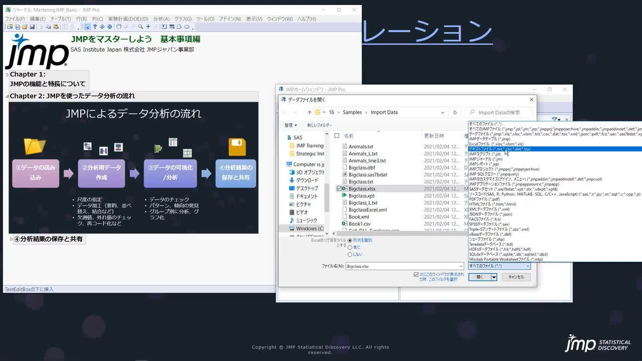Open the 整理 dropdown in file dialog
Image resolution: width=642 pixels, height=361 pixels.
291,125
